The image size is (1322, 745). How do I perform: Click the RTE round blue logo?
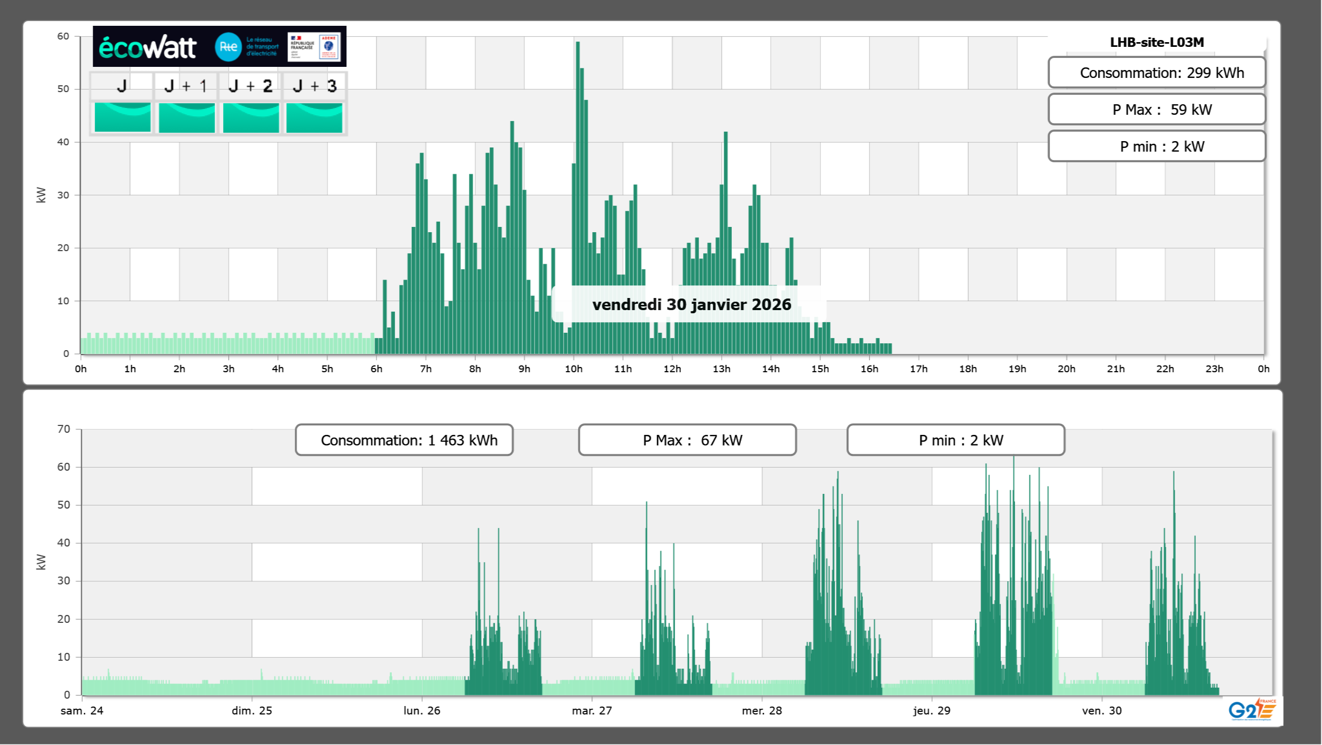(x=228, y=47)
